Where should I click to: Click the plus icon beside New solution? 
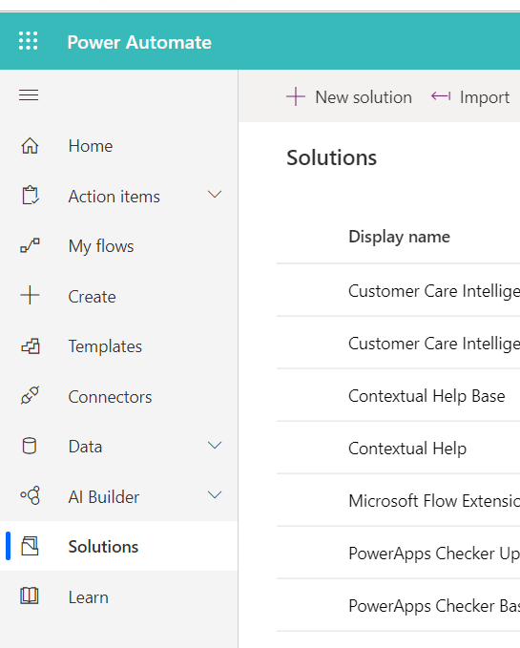tap(296, 96)
